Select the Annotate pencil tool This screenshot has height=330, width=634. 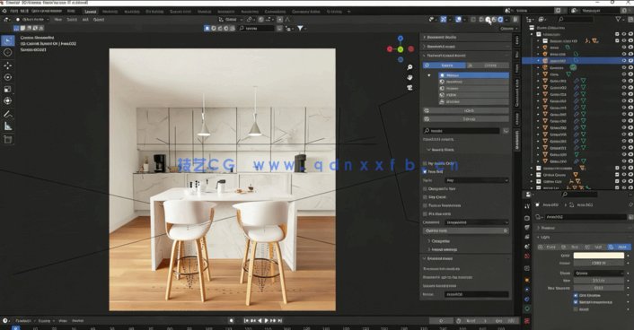tap(8, 114)
